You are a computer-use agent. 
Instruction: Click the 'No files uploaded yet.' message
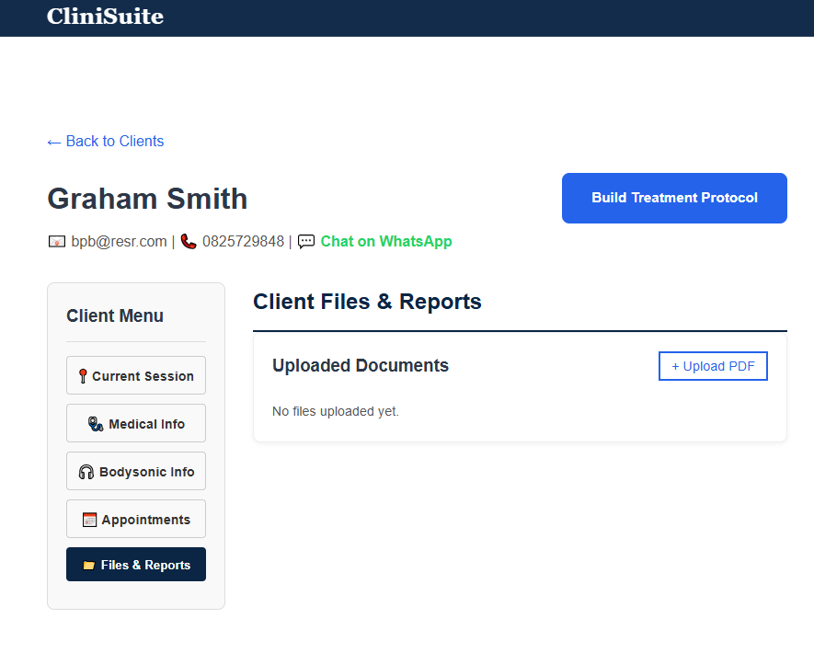(x=336, y=411)
